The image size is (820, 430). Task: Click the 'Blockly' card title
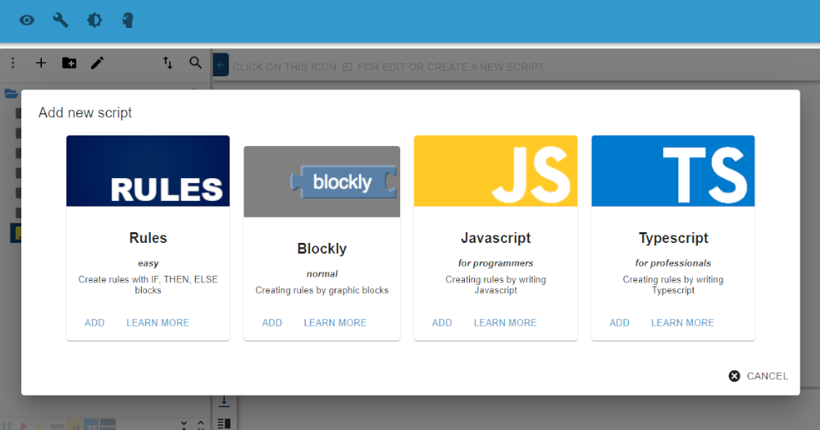point(321,249)
